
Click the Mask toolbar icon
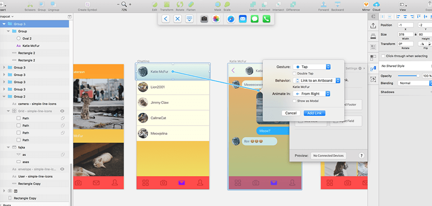217,4
